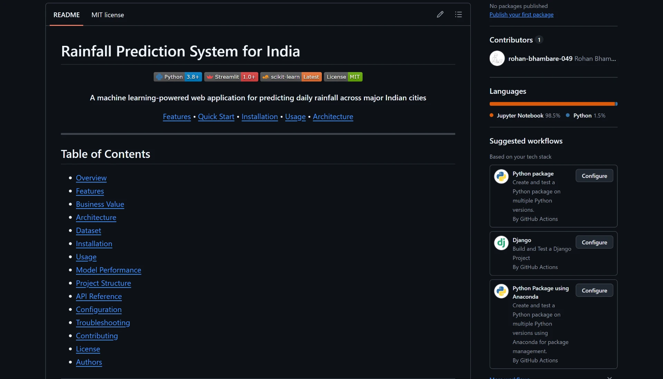
Task: Select Python 1.5% language entry
Action: (586, 116)
